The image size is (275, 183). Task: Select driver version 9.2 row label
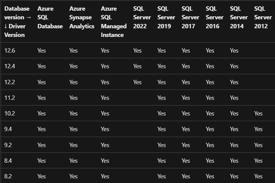(8, 145)
